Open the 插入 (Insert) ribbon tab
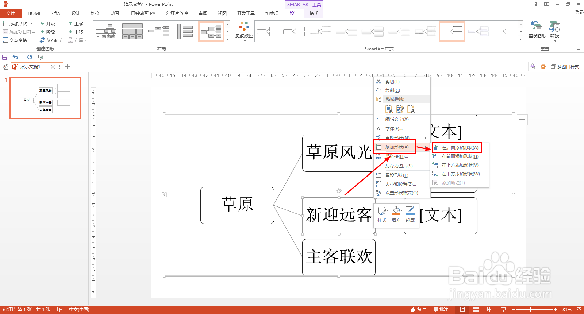Screen dimensions: 584x314 coord(56,13)
